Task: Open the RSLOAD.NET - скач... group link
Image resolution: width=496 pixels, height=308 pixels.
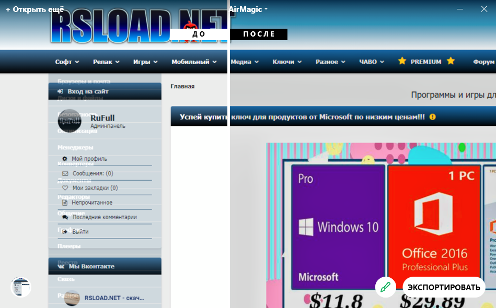Action: pyautogui.click(x=114, y=298)
